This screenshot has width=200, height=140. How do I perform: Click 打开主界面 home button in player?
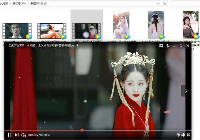coord(17,45)
